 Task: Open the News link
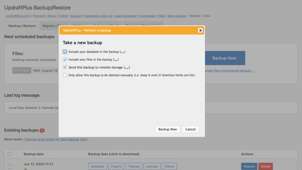point(51,16)
